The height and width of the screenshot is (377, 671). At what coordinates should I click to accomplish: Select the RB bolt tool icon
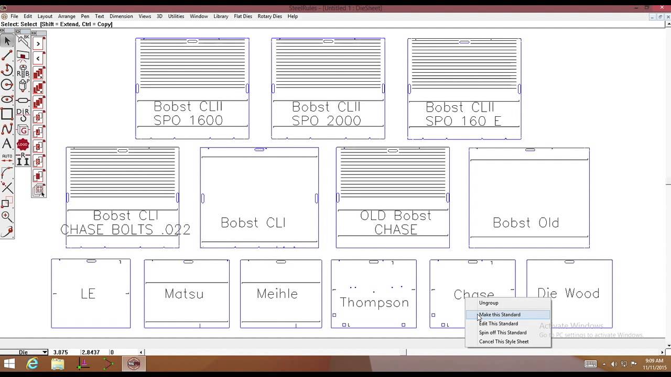pyautogui.click(x=23, y=71)
